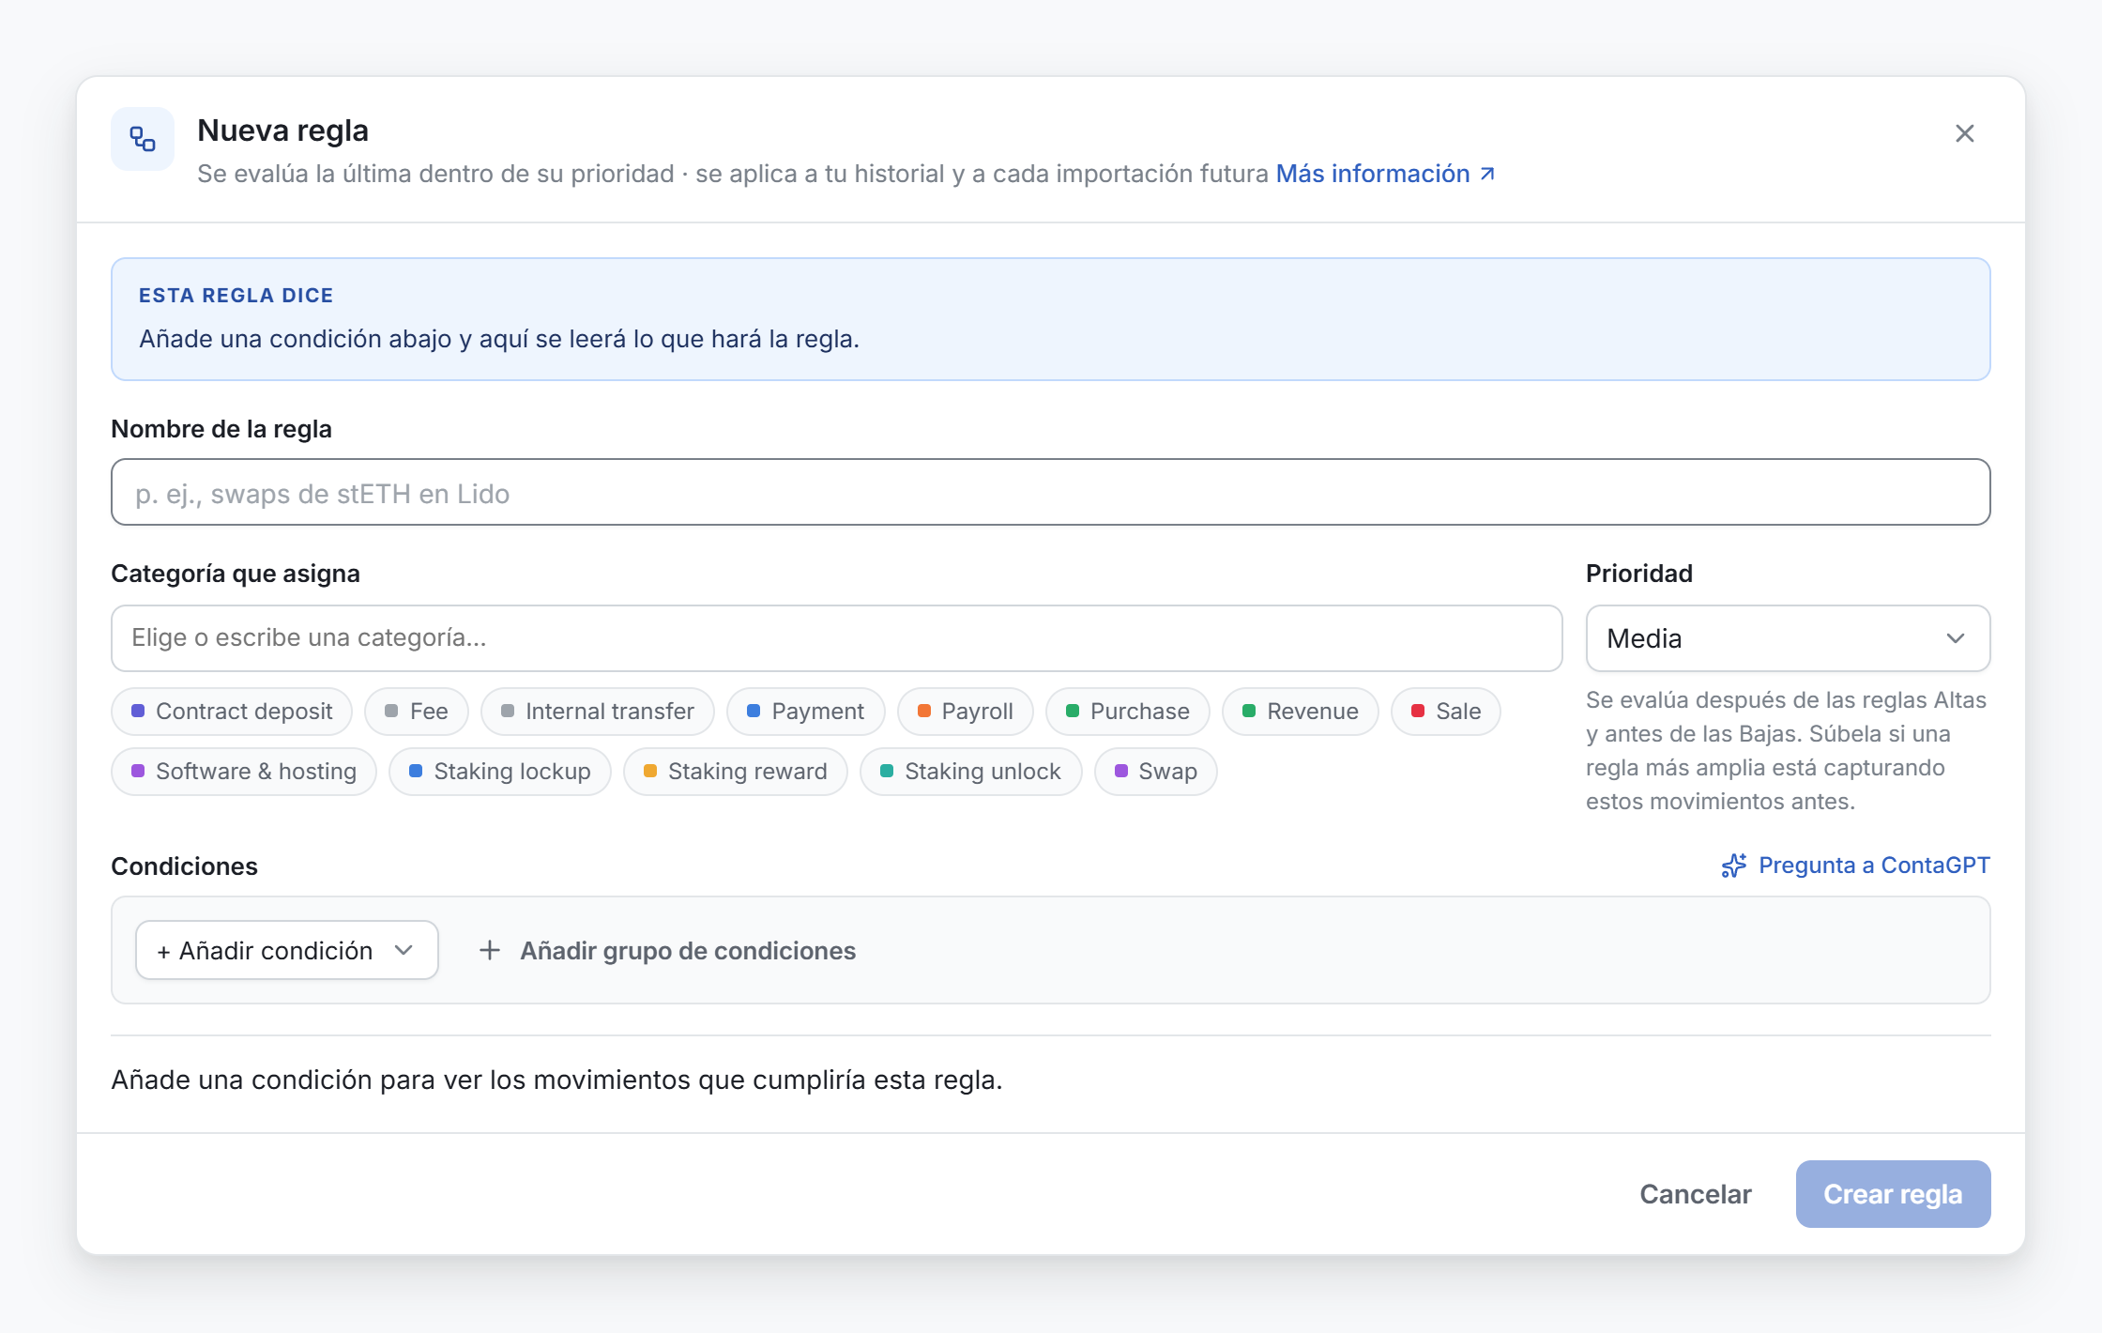Choose the Swap category chip
The height and width of the screenshot is (1333, 2102).
click(1156, 772)
